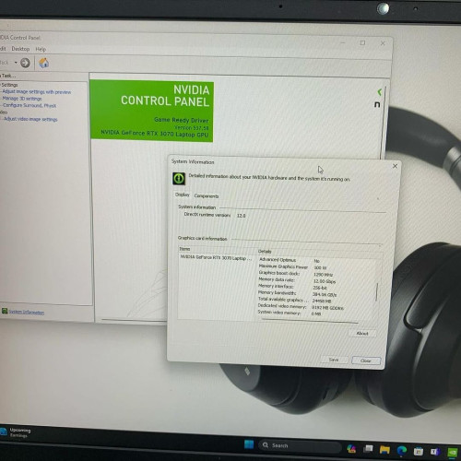The width and height of the screenshot is (461, 461).
Task: Select NVIDIA GeForce RTX 3070 Laptop item
Action: 216,258
